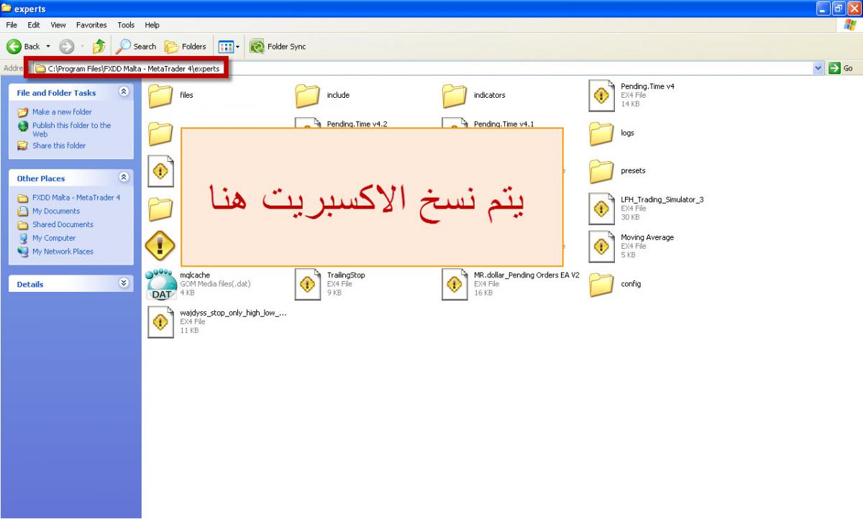
Task: Select LFH_Trading_Simulator_3 file icon
Action: point(601,208)
